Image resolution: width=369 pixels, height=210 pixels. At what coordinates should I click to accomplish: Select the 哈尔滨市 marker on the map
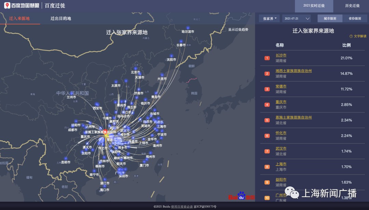tap(188, 28)
